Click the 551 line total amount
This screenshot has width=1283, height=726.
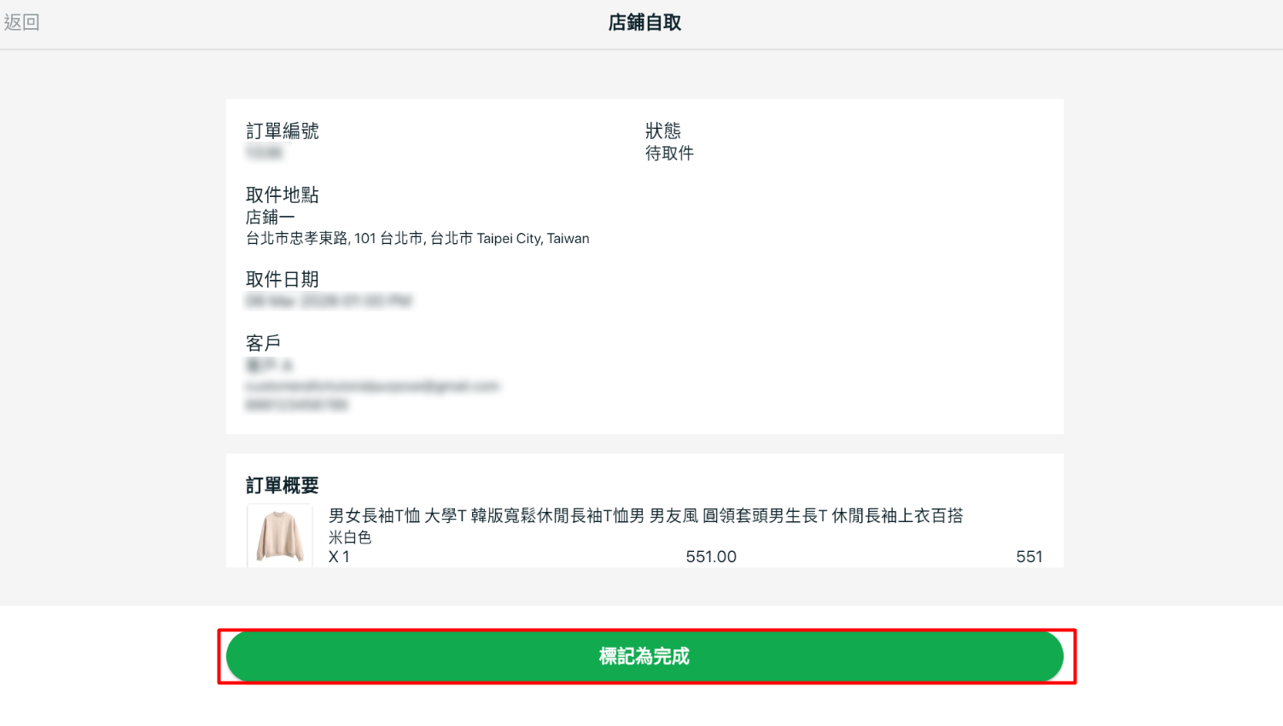coord(1029,557)
